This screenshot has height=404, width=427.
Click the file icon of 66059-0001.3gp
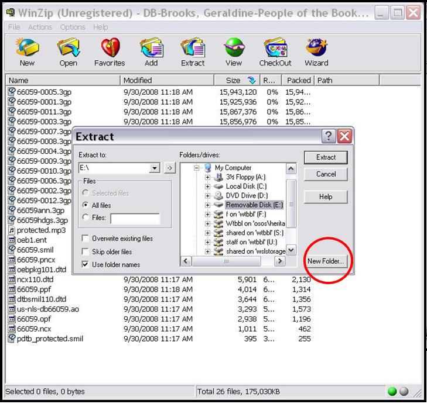pos(12,101)
